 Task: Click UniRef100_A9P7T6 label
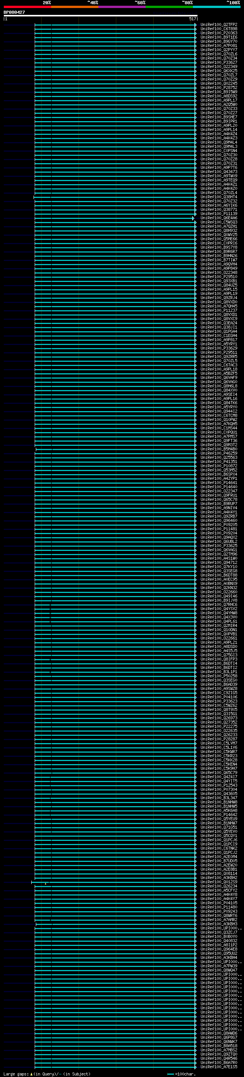point(218,168)
